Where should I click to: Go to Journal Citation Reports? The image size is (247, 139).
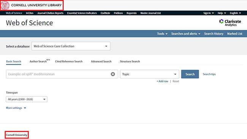point(50,13)
